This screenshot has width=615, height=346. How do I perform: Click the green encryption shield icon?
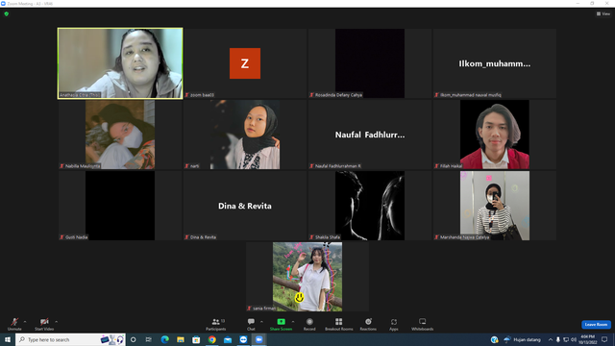[7, 13]
